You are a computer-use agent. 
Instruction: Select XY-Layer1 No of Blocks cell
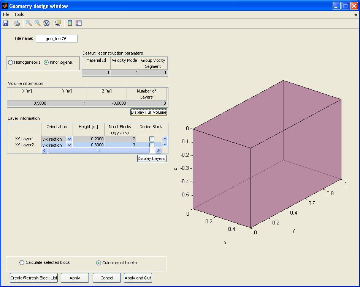point(120,139)
